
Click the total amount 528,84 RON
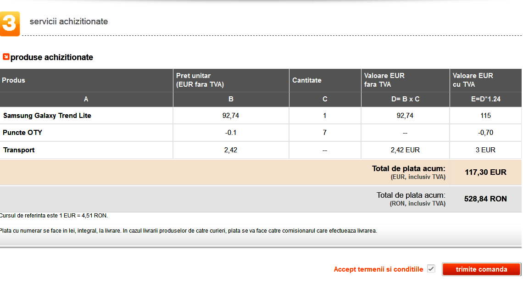486,199
